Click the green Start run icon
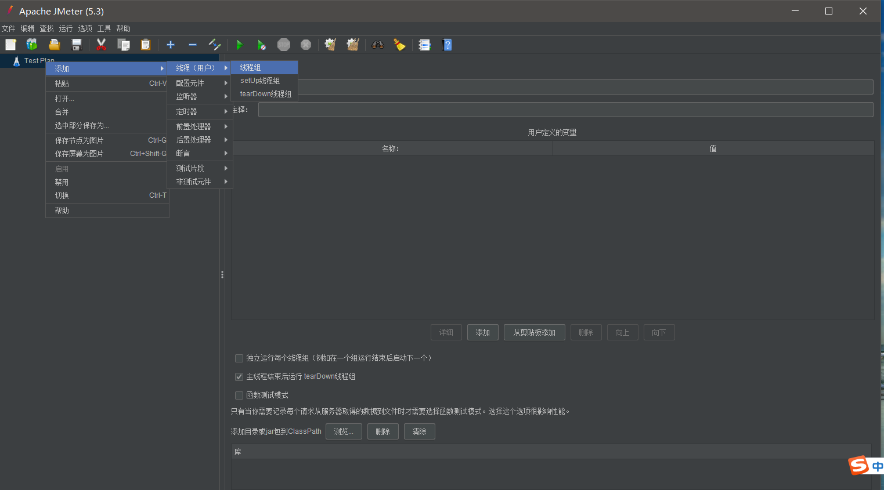884x490 pixels. click(x=239, y=45)
